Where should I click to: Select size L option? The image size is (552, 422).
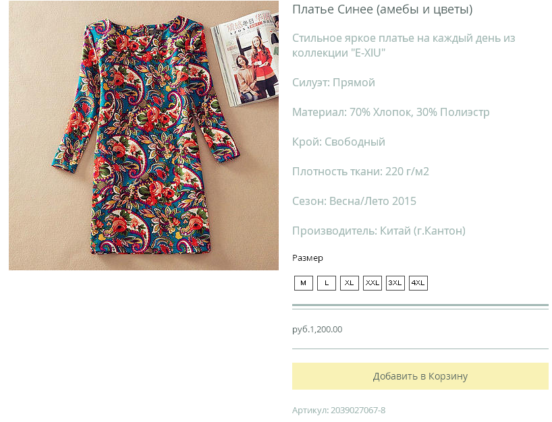click(x=327, y=283)
